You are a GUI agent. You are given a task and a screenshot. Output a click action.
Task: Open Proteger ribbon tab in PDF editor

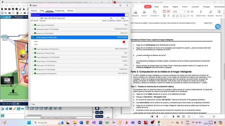[206, 7]
